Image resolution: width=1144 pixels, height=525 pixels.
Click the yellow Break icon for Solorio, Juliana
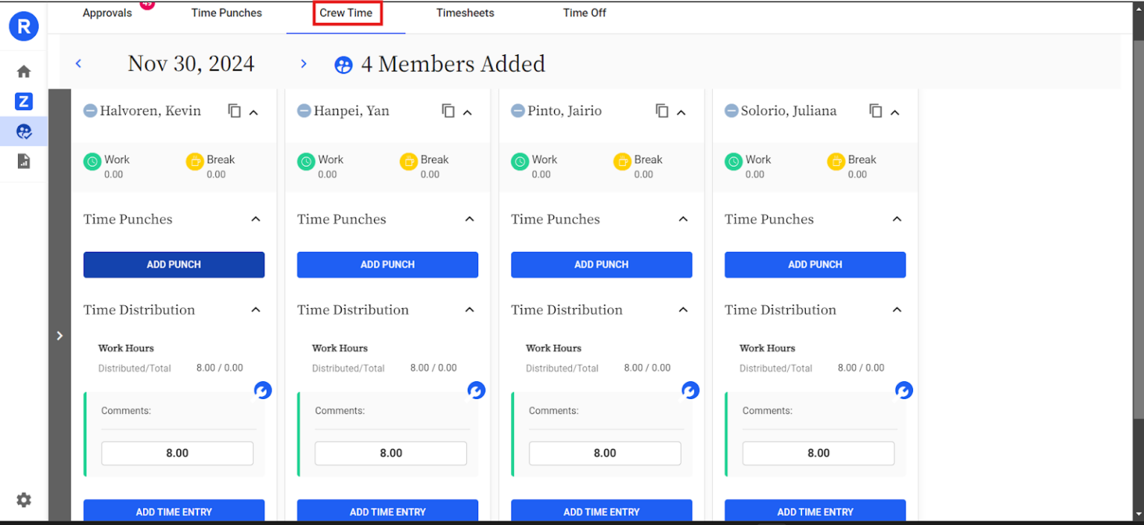pyautogui.click(x=835, y=161)
